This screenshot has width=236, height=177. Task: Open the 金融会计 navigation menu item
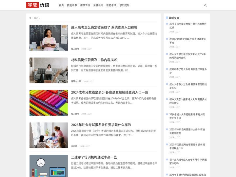(x=98, y=5)
